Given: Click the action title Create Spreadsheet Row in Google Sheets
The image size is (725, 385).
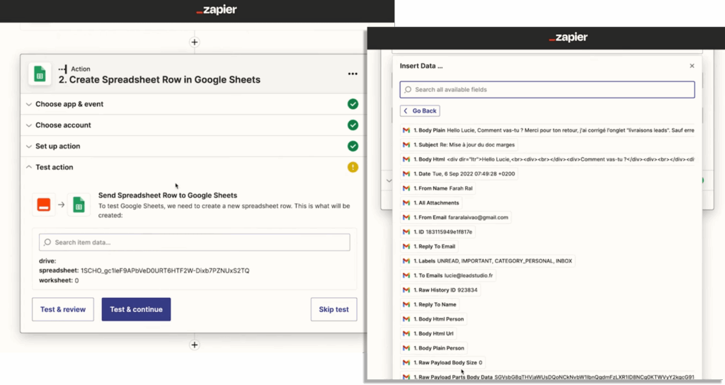Looking at the screenshot, I should pos(159,80).
